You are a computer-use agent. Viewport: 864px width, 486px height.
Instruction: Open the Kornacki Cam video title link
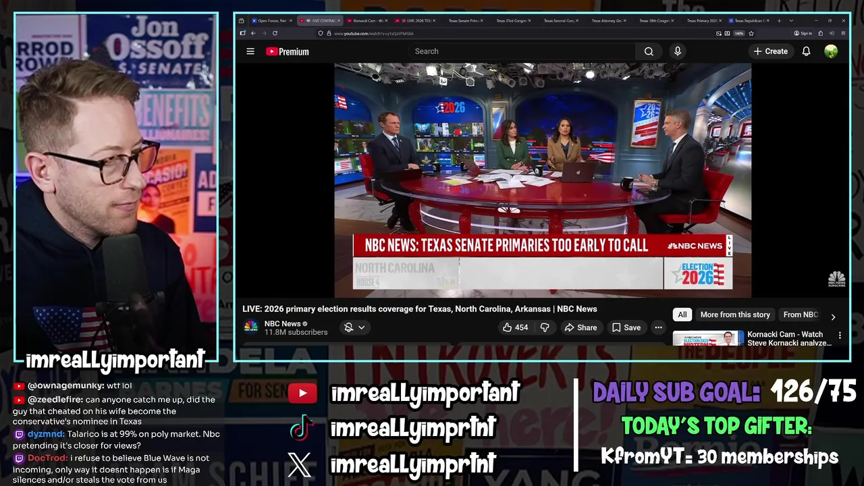click(x=789, y=338)
